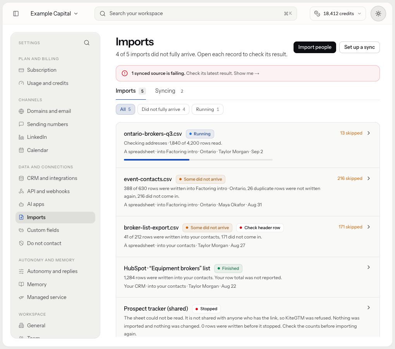
Task: Toggle the sidebar panel icon
Action: click(x=16, y=13)
